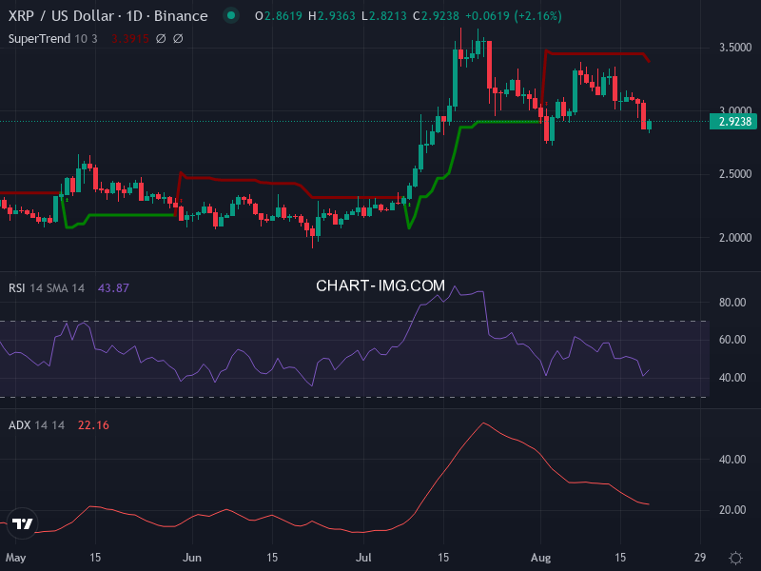
Task: Click the ADX line peak
Action: (x=483, y=423)
